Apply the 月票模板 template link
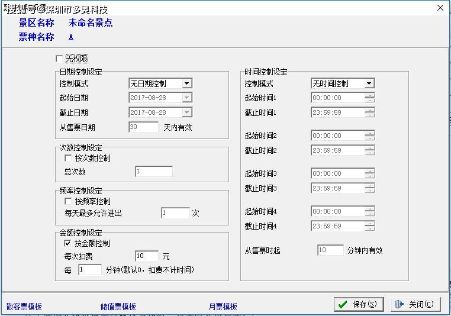Image resolution: width=451 pixels, height=316 pixels. (x=223, y=307)
